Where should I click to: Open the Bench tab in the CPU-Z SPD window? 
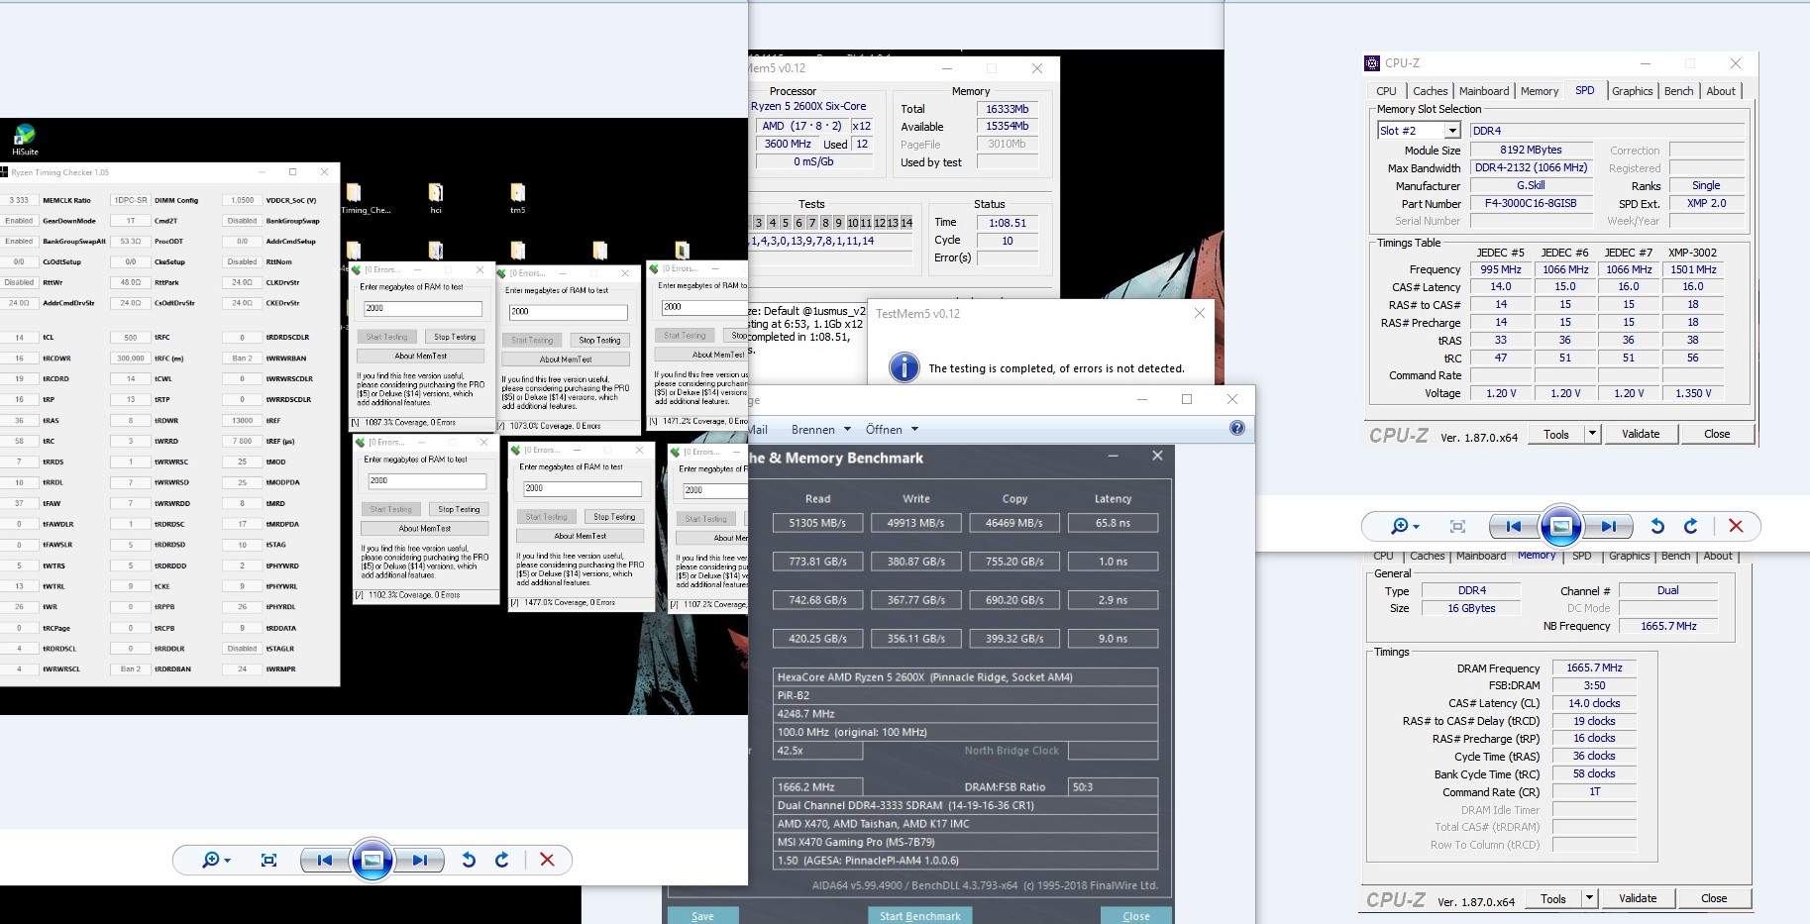coord(1678,91)
